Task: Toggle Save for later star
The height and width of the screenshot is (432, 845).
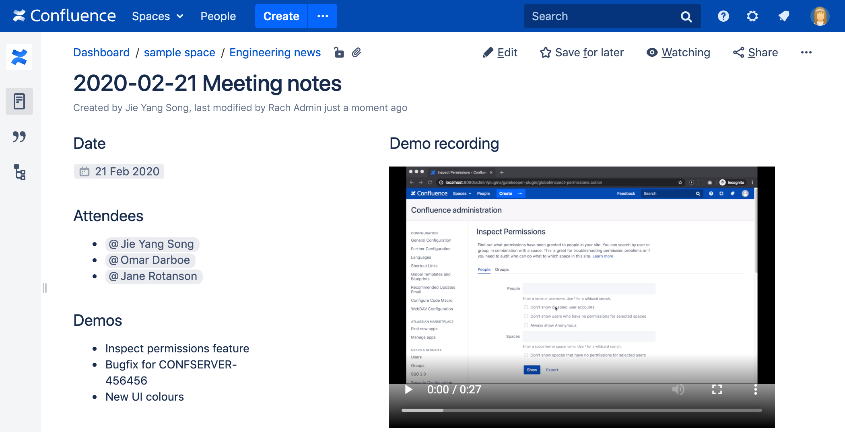Action: click(582, 53)
